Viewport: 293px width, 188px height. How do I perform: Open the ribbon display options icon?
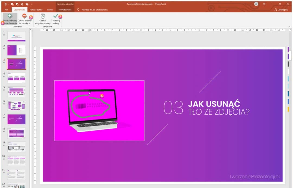263,4
